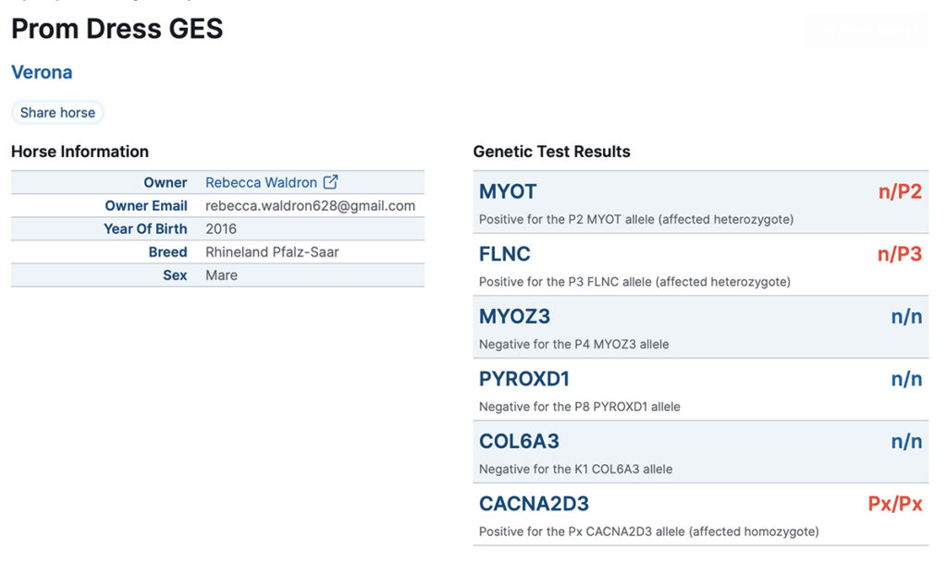
Task: Click the red n/P3 result value
Action: (x=900, y=254)
